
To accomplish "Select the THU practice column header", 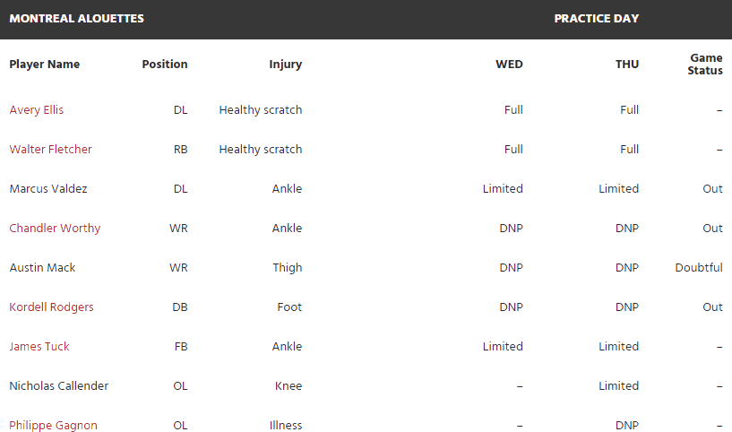I will (627, 64).
